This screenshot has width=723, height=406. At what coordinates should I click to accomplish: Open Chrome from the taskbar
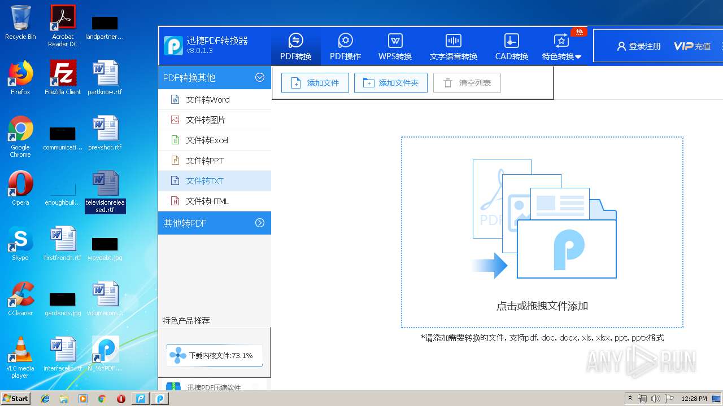[x=102, y=399]
